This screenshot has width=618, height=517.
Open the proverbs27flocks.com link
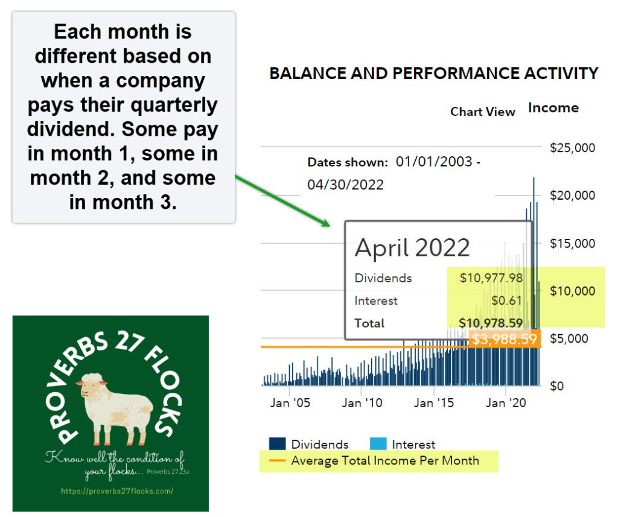tap(117, 491)
